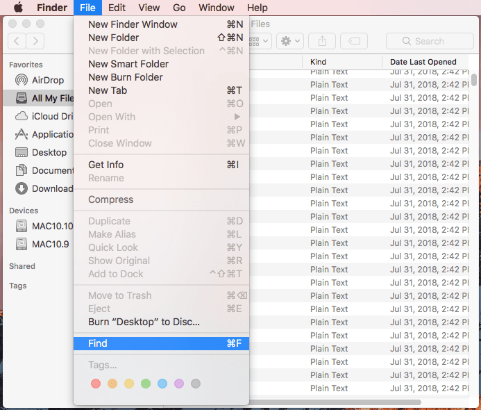
Task: Apply the blue tag color
Action: (162, 384)
